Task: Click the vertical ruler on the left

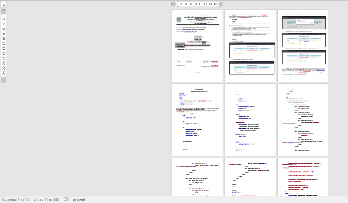Action: [x=3, y=45]
